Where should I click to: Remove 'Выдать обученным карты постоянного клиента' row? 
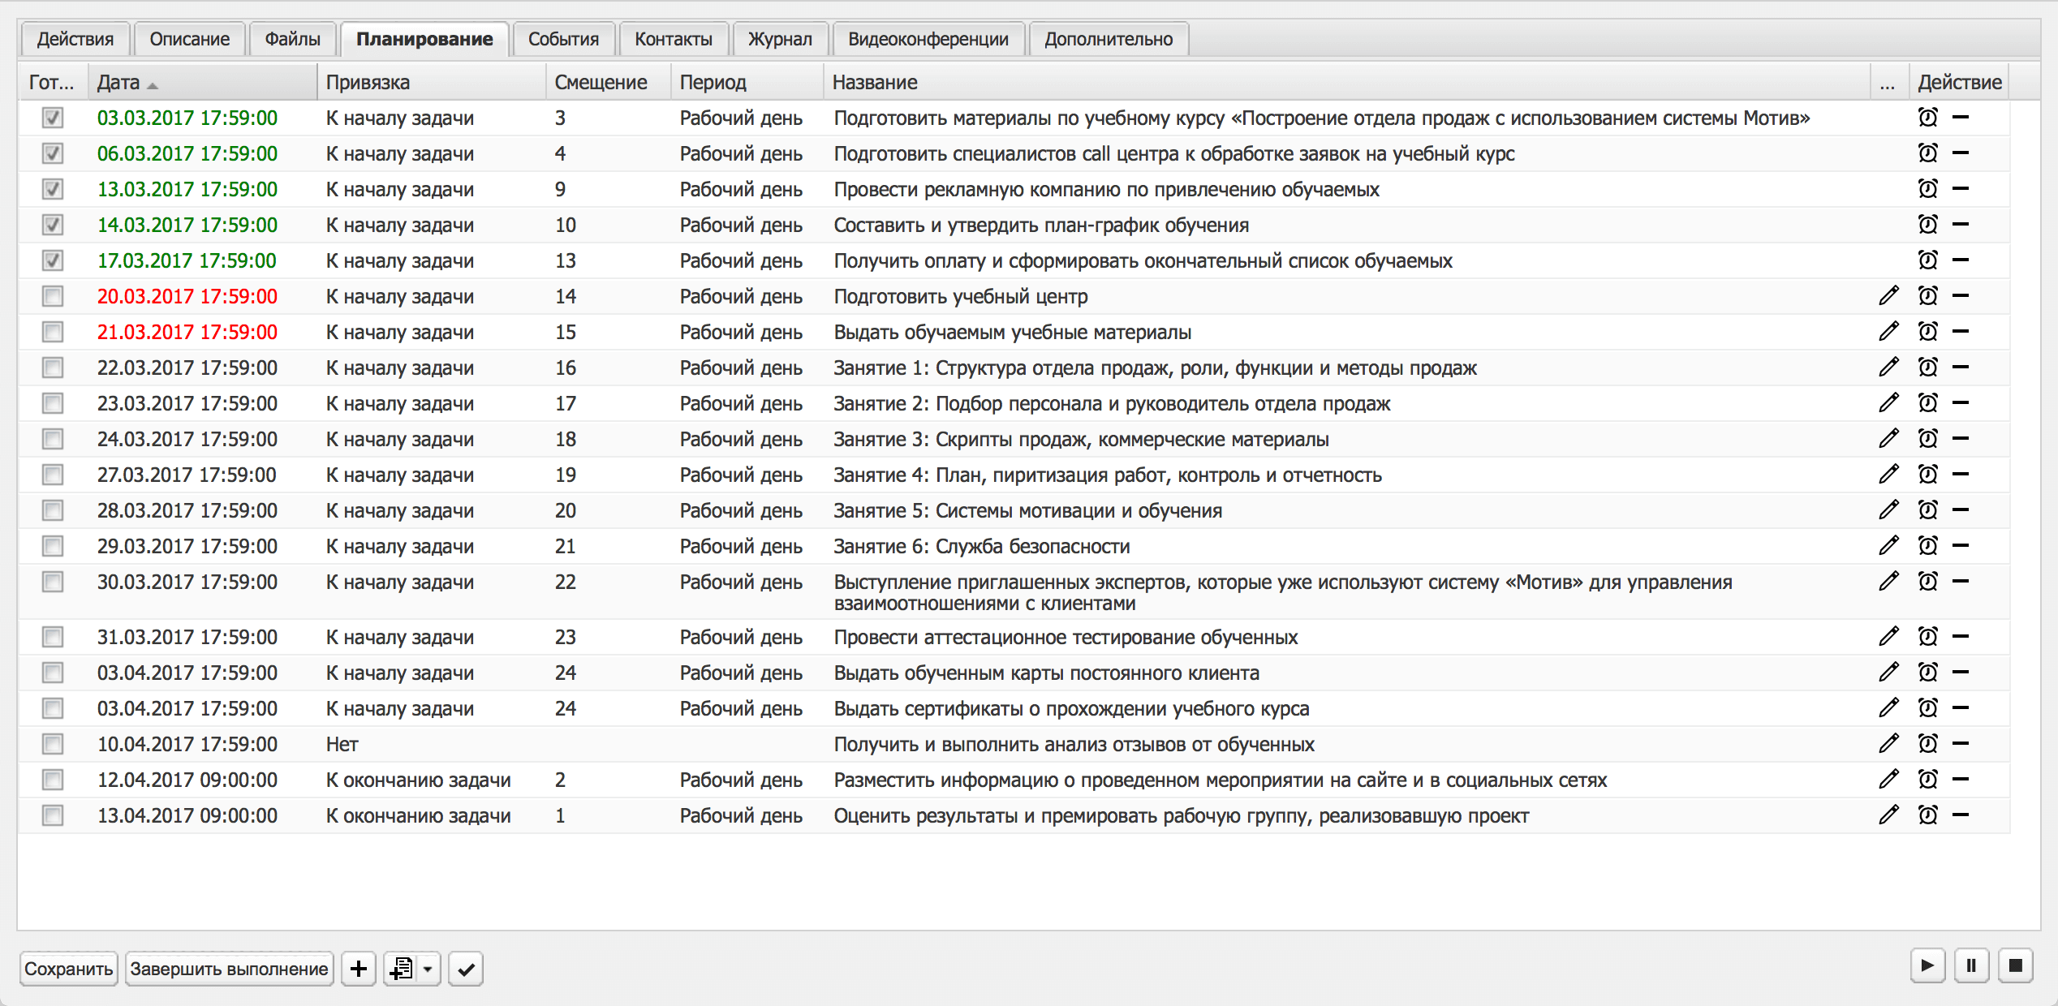(1961, 673)
